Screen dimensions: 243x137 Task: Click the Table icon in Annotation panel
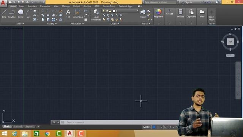tap(86, 19)
